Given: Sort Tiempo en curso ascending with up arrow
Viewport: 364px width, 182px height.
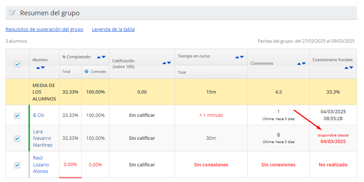Looking at the screenshot, I should [237, 57].
